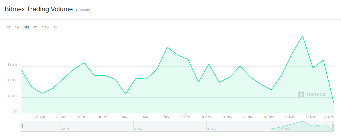Screen dimensions: 341x136
Task: Click the Bitmex Trading Volume title
Action: pyautogui.click(x=39, y=9)
